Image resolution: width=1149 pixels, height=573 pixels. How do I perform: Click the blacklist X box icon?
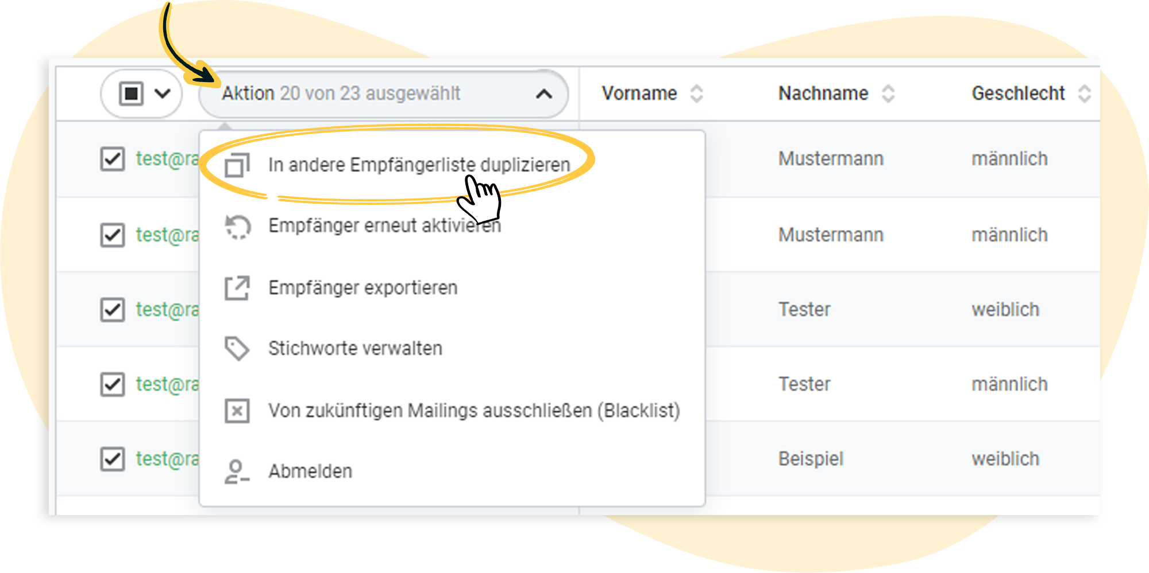point(237,411)
